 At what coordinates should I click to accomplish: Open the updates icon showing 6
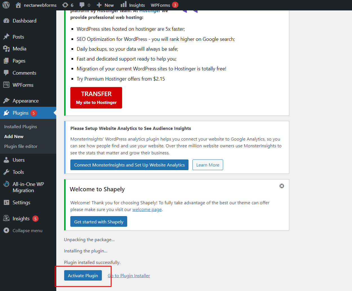click(65, 5)
